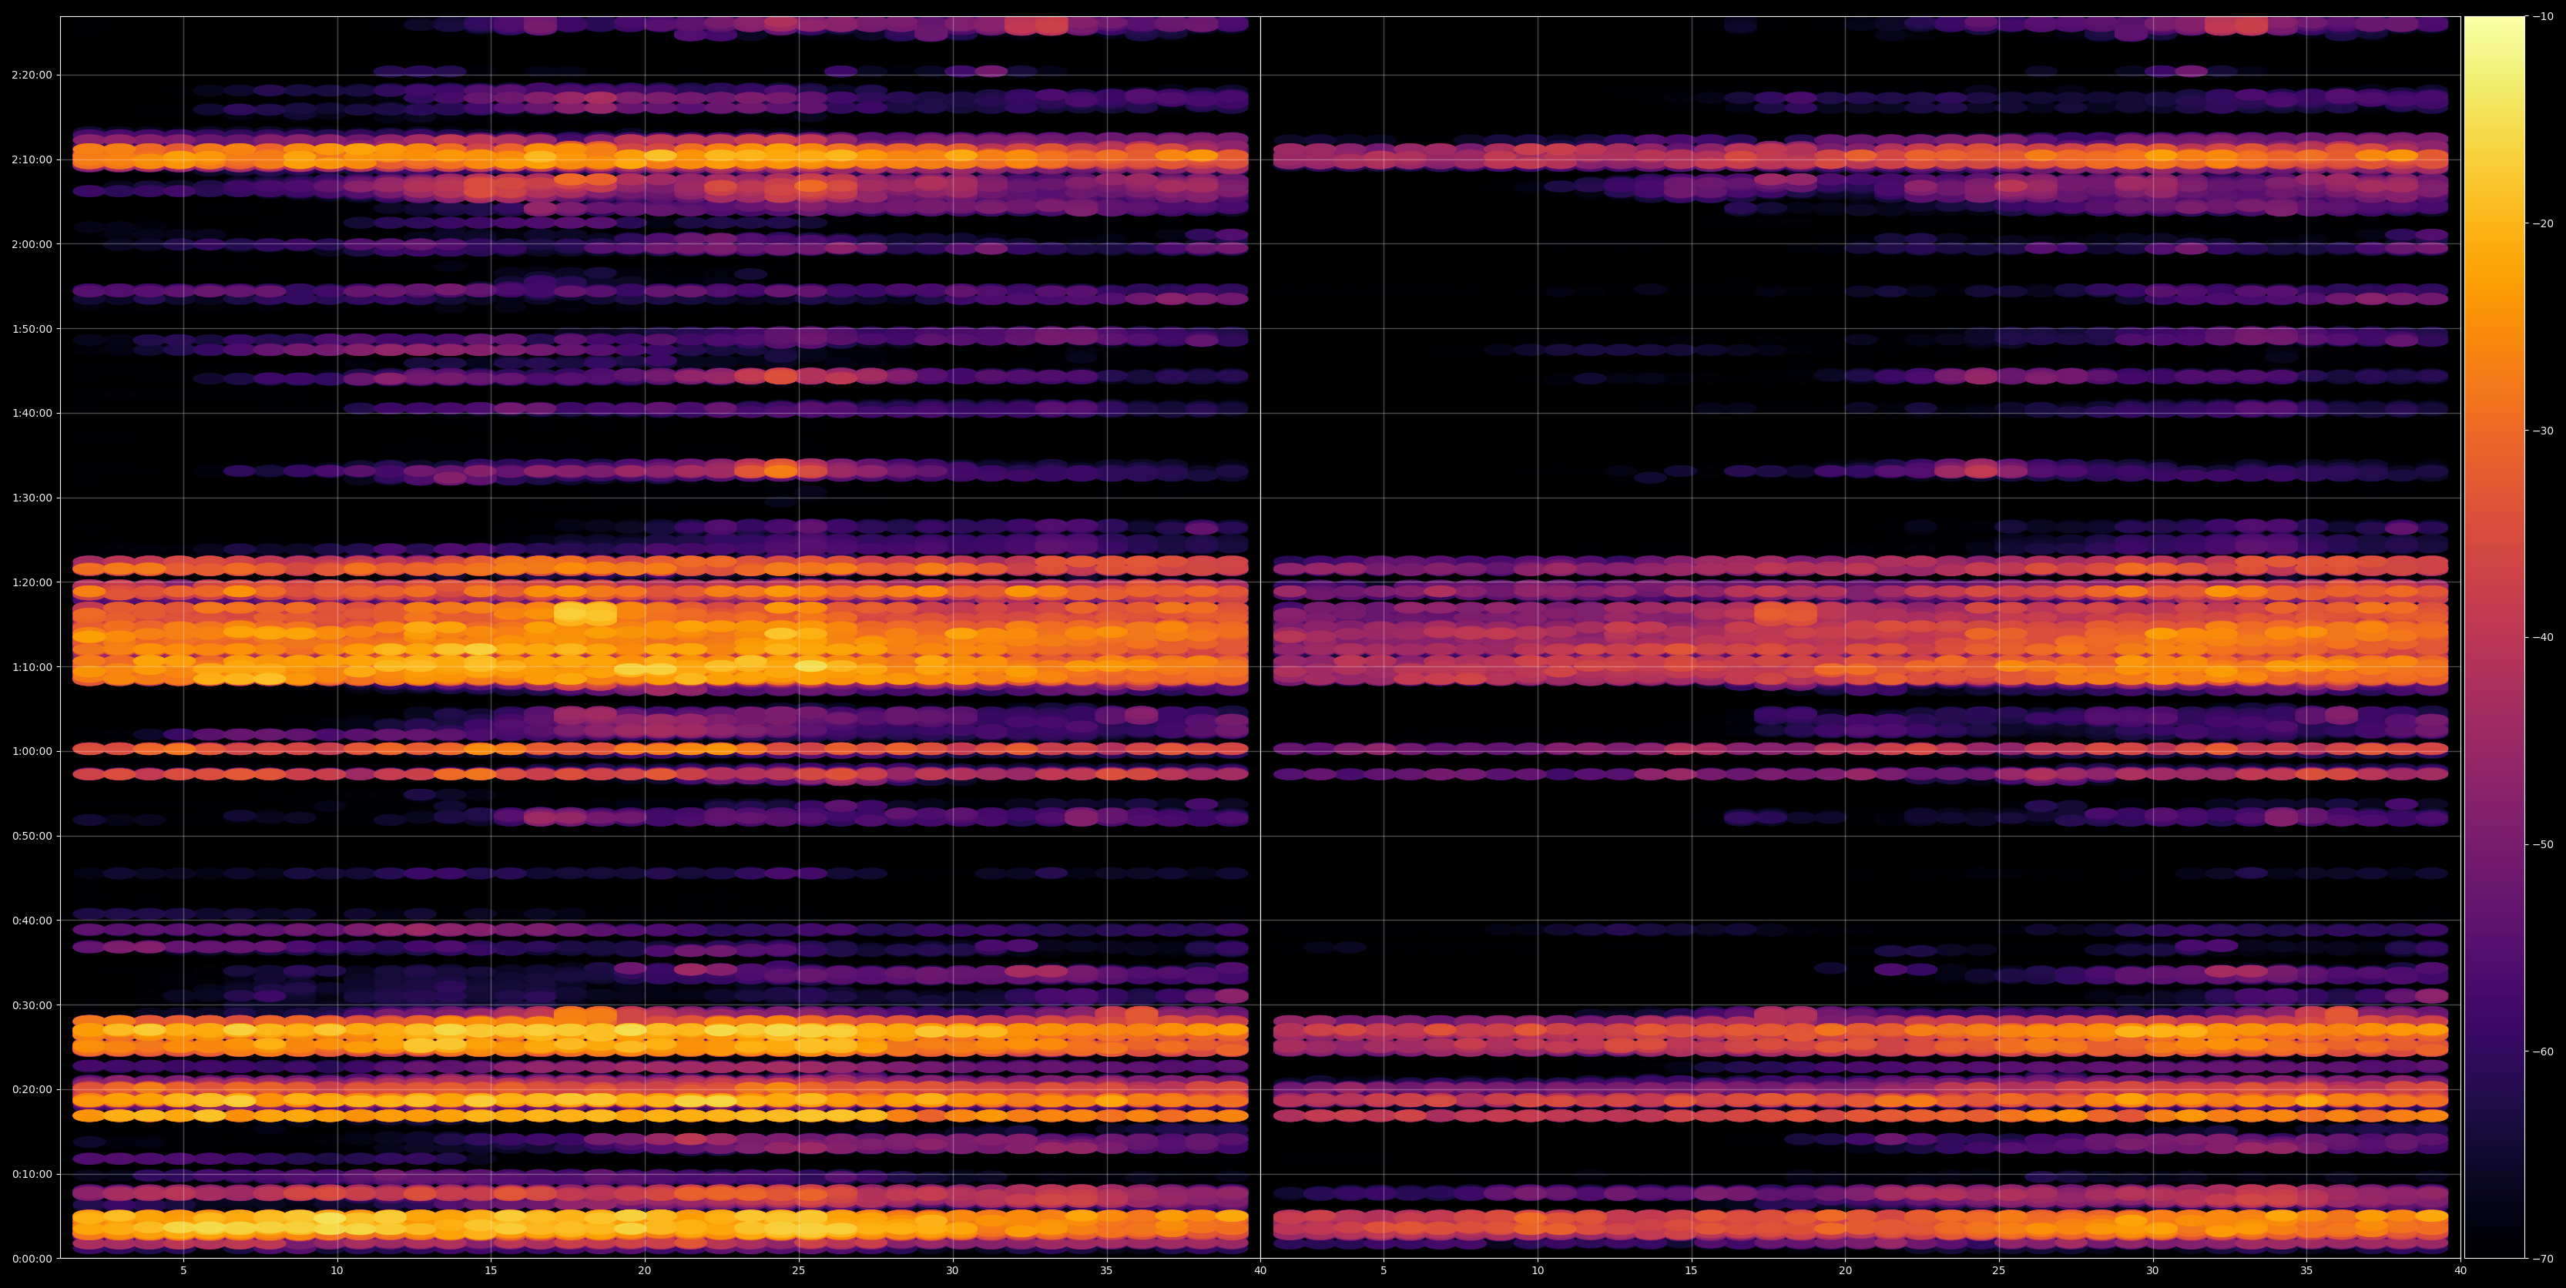
Task: Click x-axis label 15 under right heatmap
Action: (1692, 1271)
